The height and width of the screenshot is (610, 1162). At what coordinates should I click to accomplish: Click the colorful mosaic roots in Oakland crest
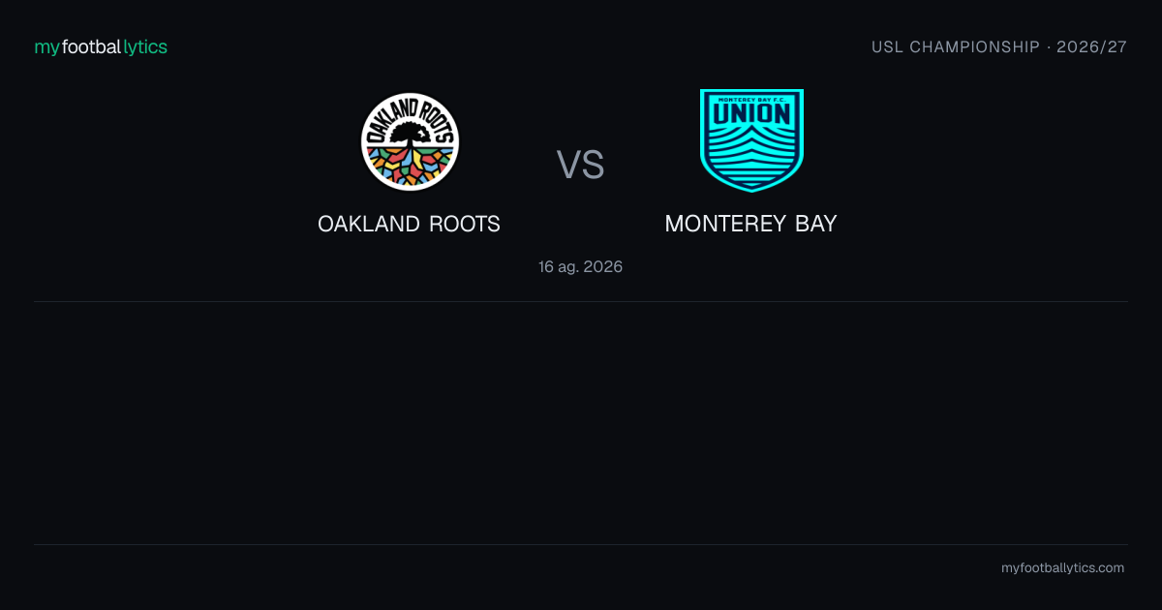tap(410, 167)
